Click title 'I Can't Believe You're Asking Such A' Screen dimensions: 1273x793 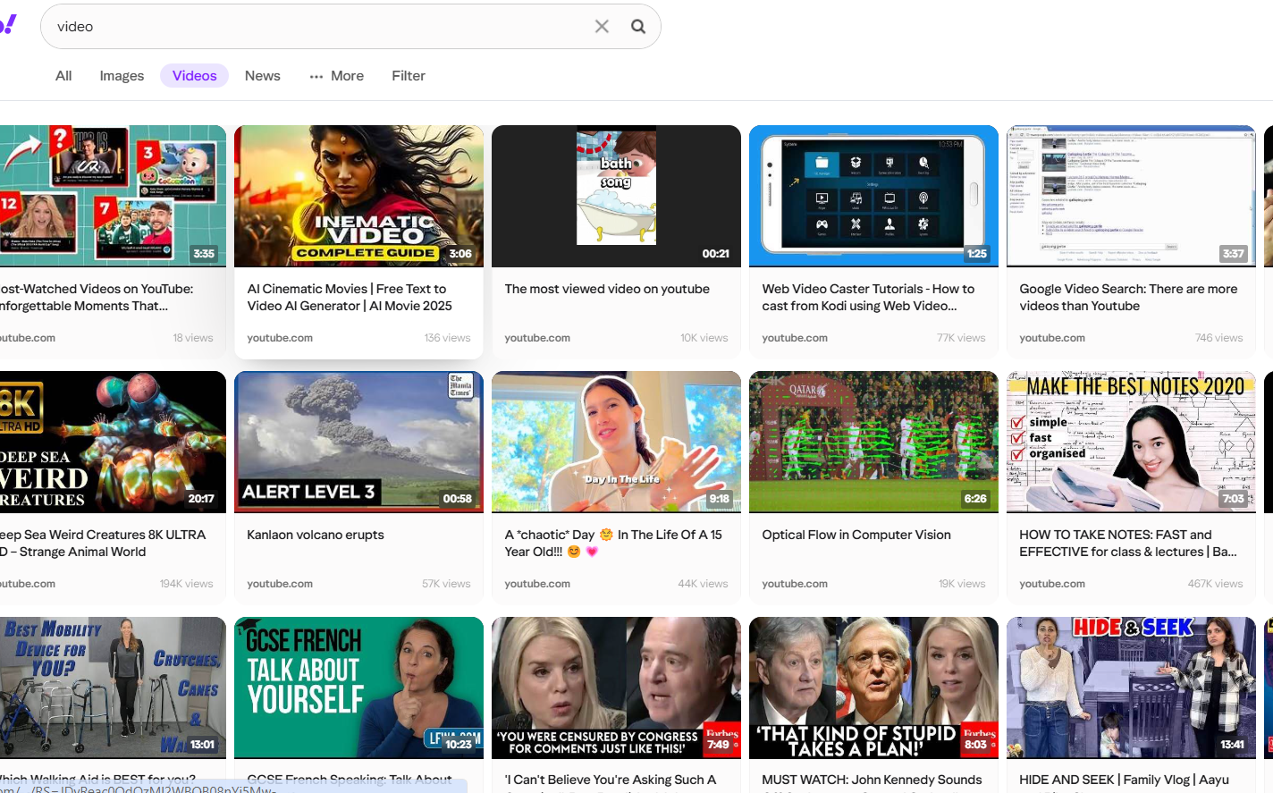pos(611,780)
